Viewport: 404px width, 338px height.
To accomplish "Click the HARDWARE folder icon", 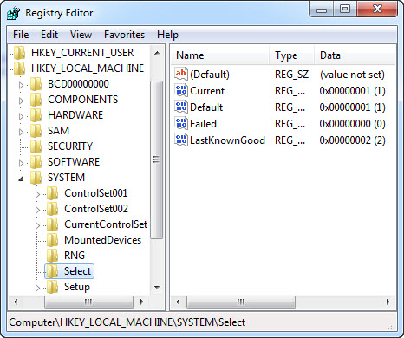I will [x=36, y=115].
